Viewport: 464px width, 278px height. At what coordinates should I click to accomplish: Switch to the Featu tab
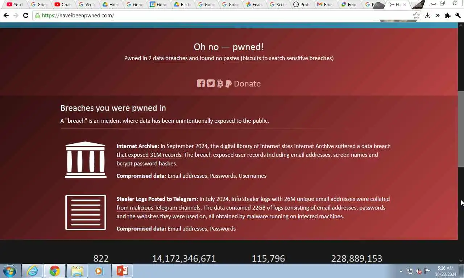(254, 4)
